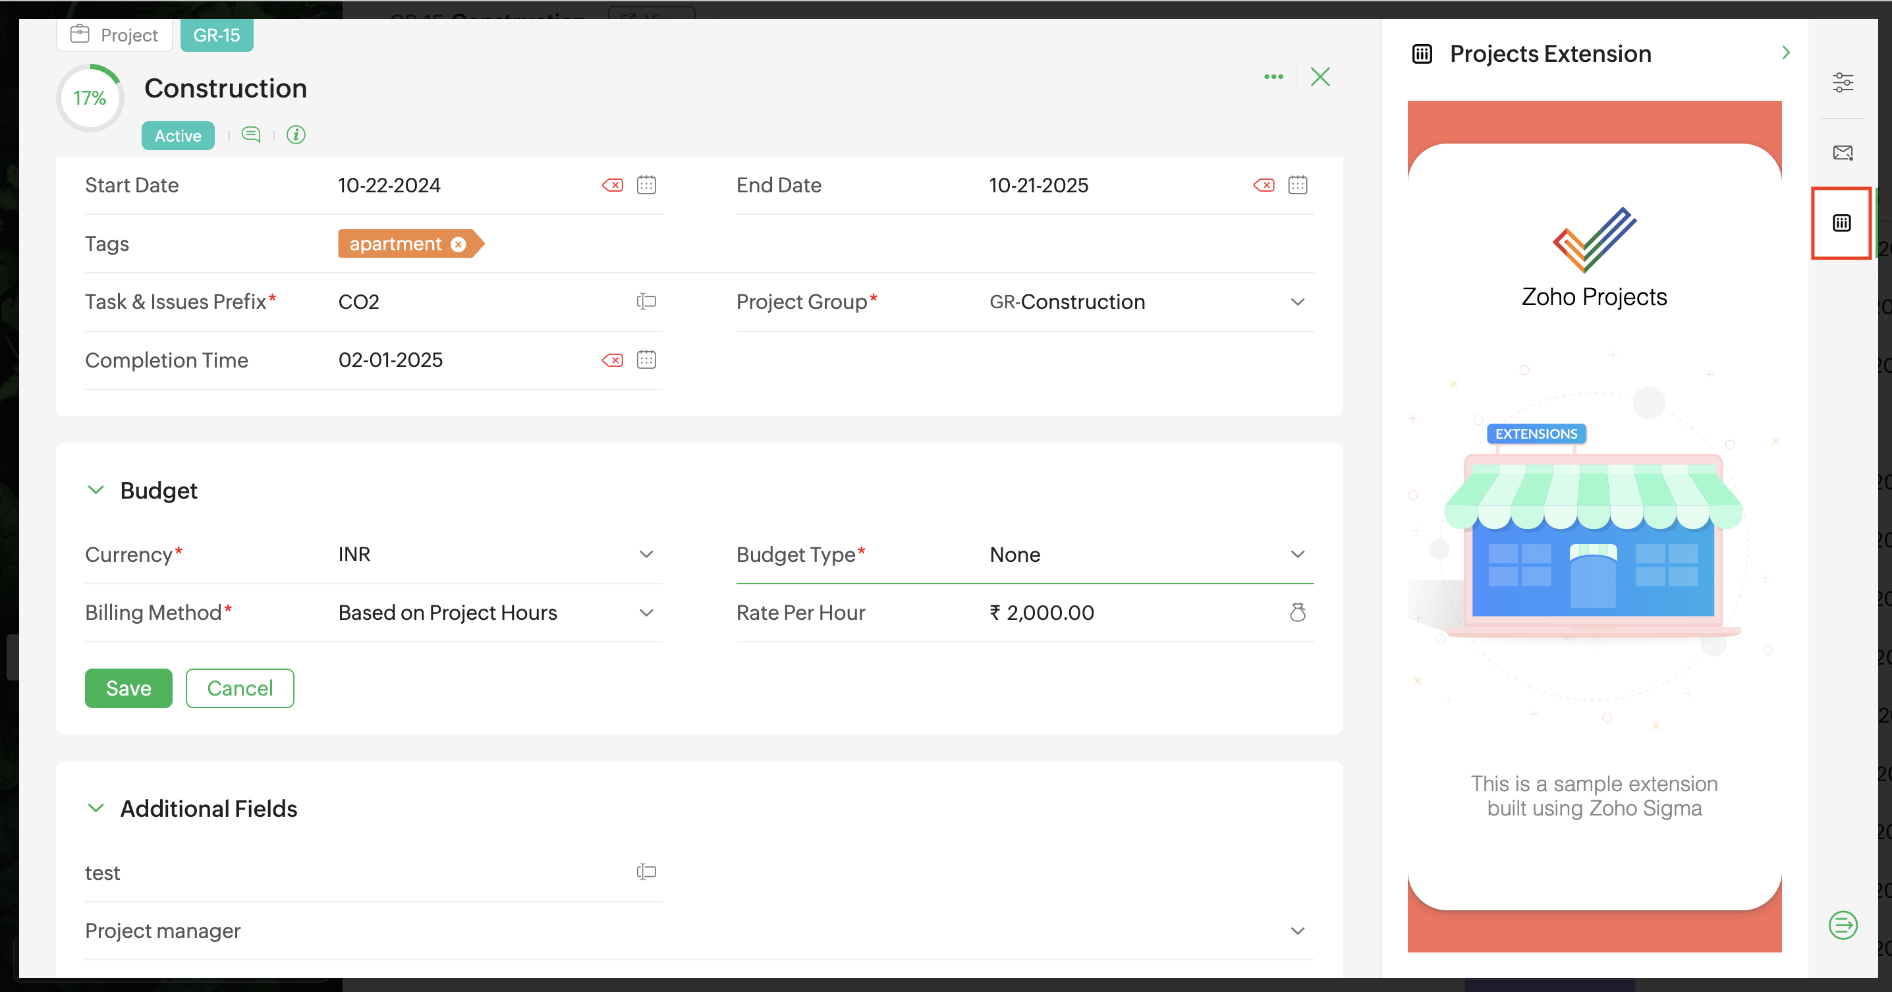This screenshot has width=1892, height=992.
Task: Open the Currency dropdown
Action: [x=646, y=555]
